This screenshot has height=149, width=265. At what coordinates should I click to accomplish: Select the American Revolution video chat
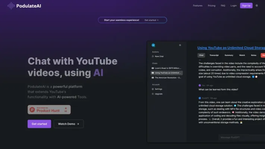coord(167,78)
